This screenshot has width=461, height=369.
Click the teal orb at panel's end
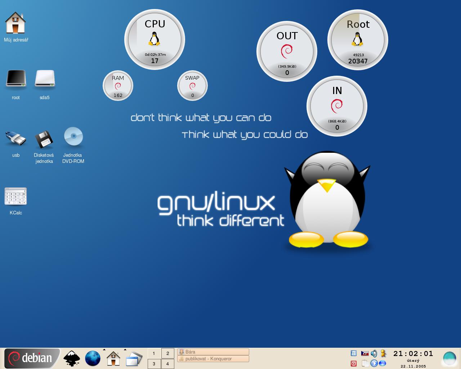coord(449,359)
